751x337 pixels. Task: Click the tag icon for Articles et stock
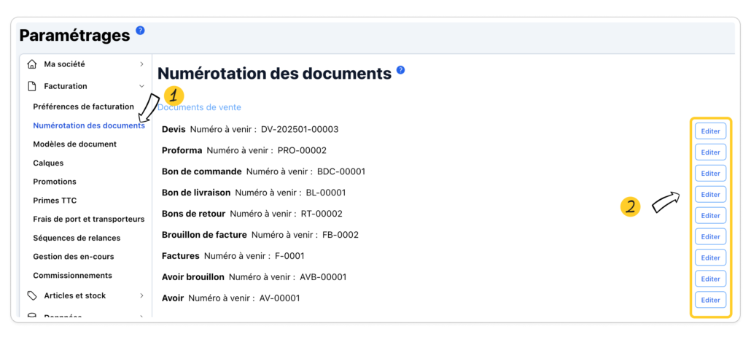pyautogui.click(x=31, y=295)
